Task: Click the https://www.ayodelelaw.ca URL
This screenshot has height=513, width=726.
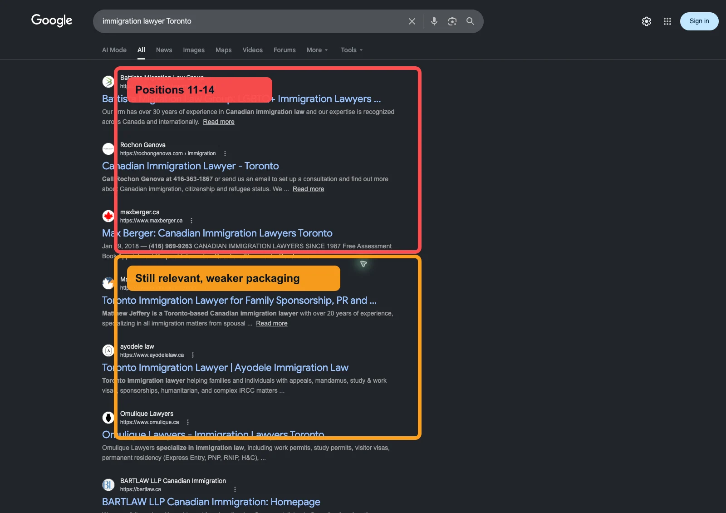Action: pyautogui.click(x=152, y=355)
